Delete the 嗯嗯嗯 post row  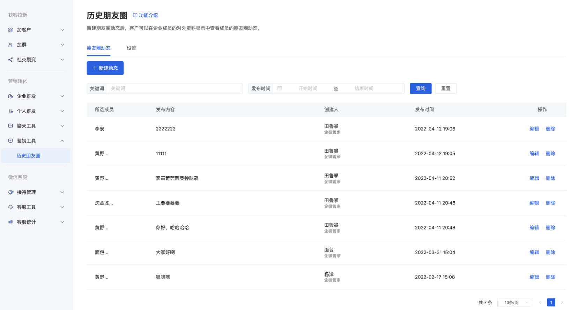tap(550, 277)
